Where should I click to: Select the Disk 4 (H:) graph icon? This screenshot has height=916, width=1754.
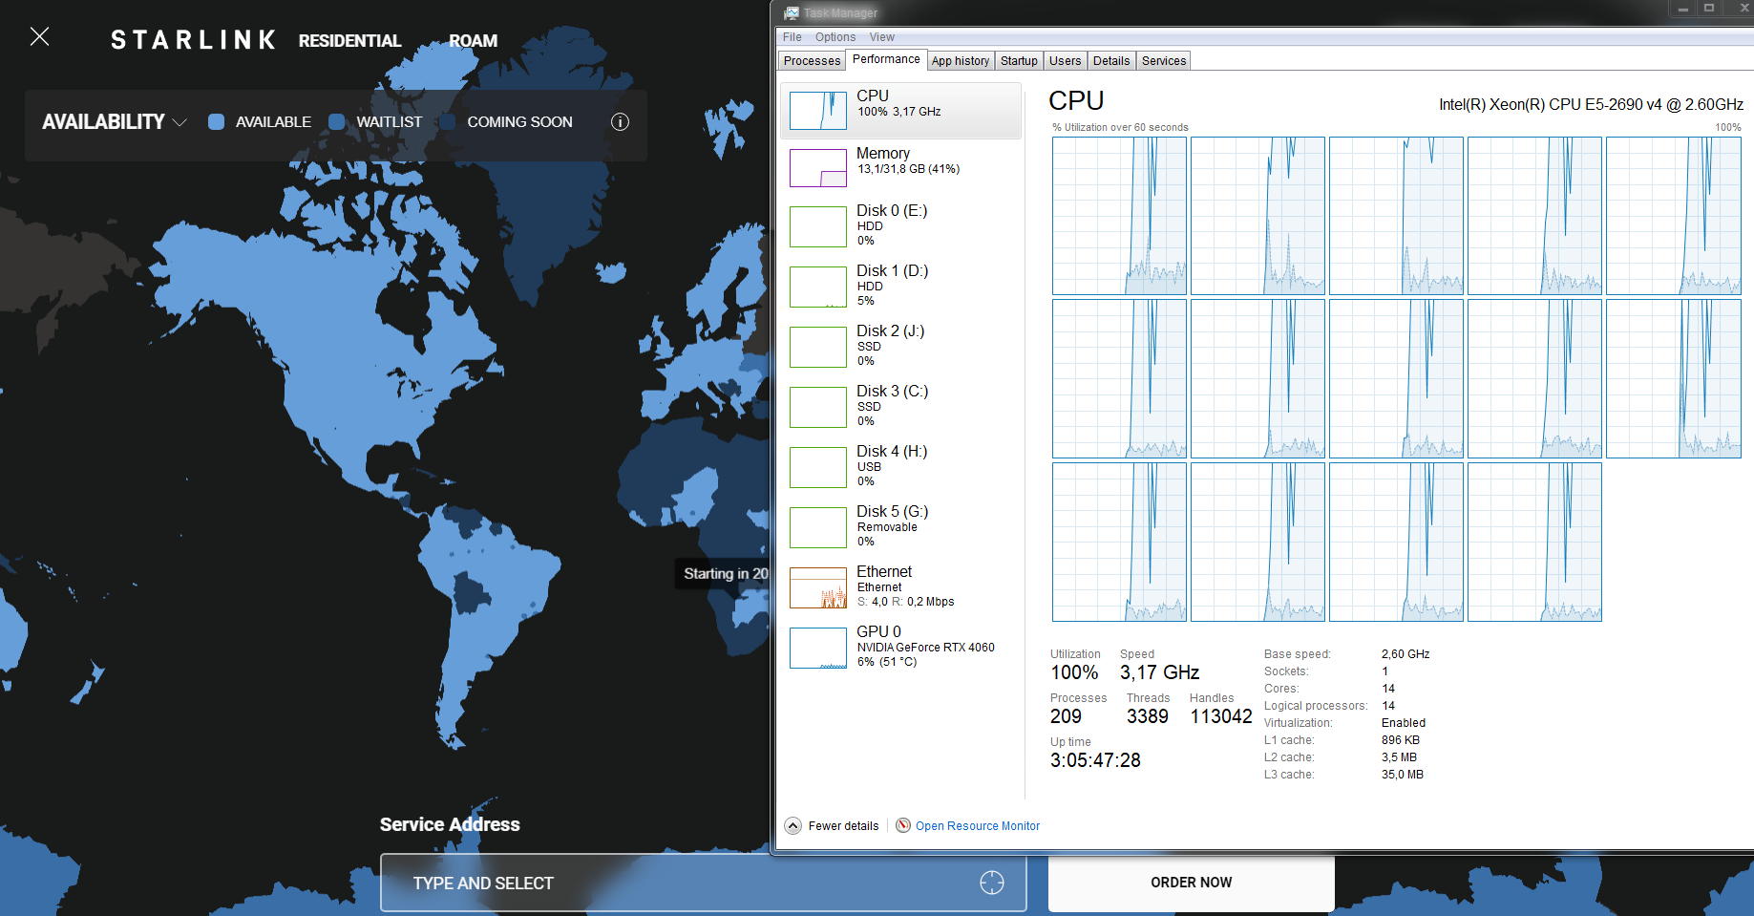coord(817,467)
